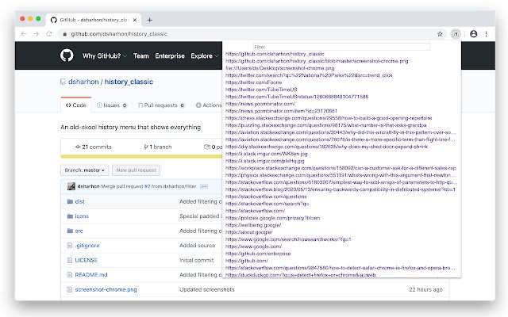Open the twitter.com/Foone history entry
Image resolution: width=508 pixels, height=317 pixels.
(x=253, y=82)
